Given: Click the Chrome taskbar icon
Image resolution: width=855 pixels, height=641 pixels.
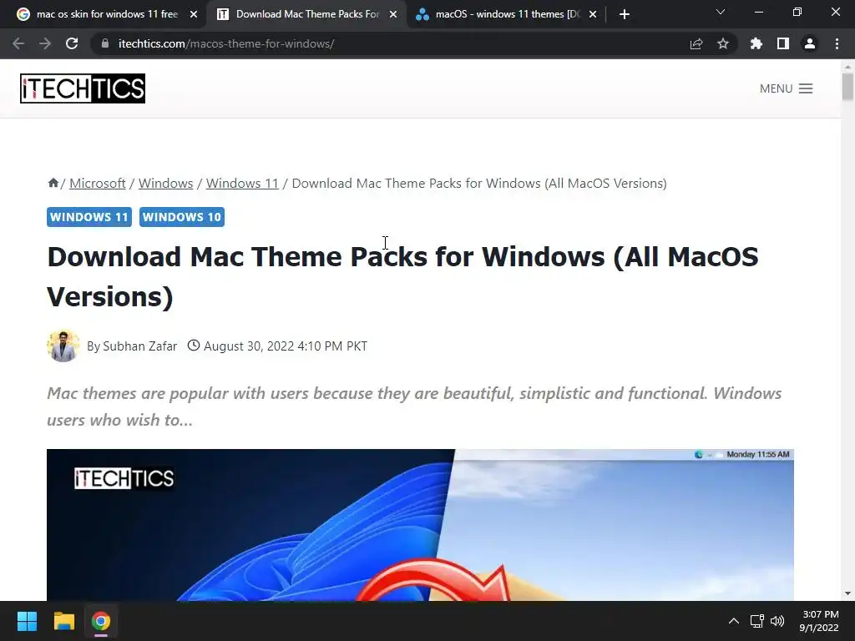Looking at the screenshot, I should (x=101, y=621).
